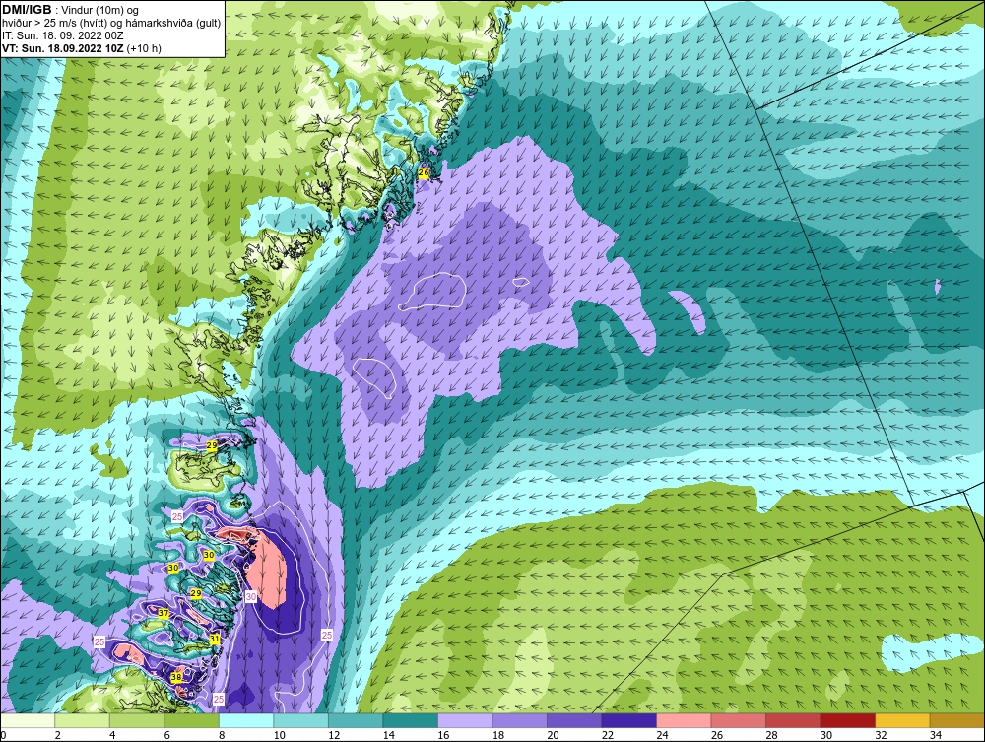Select the 16–18 m/s lavender legend swatch
The width and height of the screenshot is (985, 742).
pos(465,720)
